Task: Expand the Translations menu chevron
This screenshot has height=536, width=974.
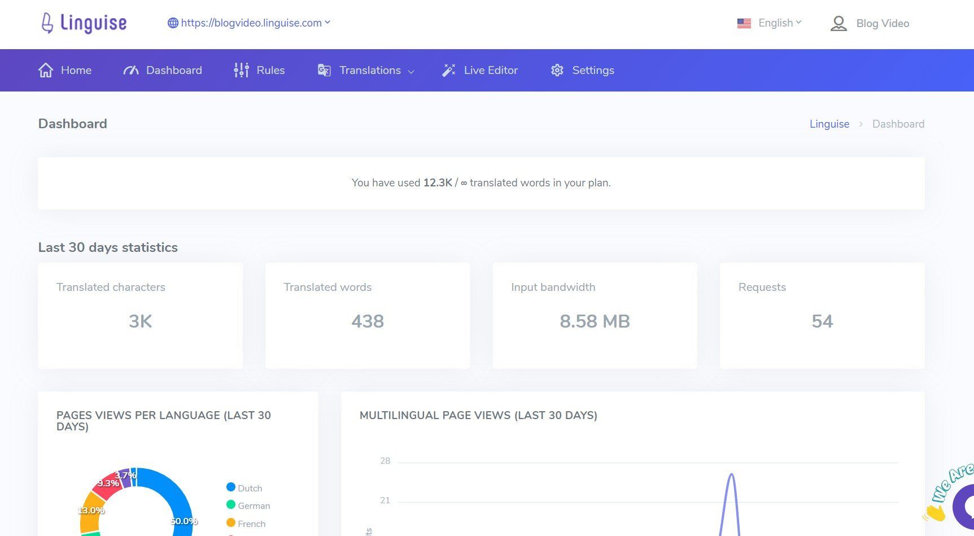Action: click(x=411, y=71)
